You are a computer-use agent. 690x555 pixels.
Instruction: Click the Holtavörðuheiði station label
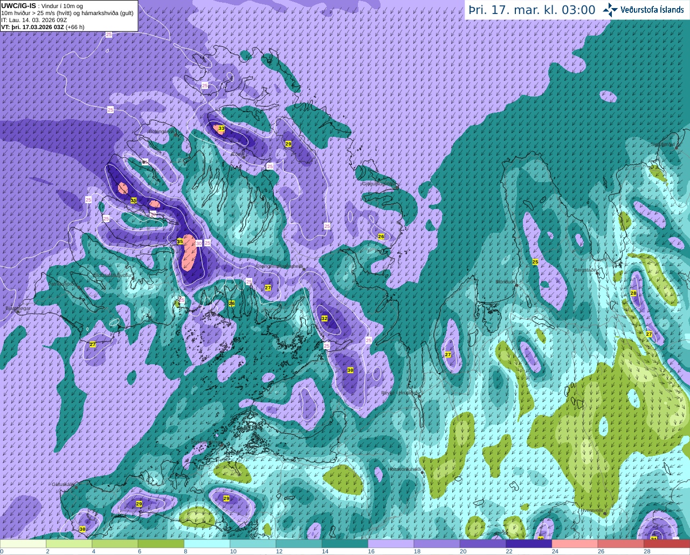pos(404,469)
